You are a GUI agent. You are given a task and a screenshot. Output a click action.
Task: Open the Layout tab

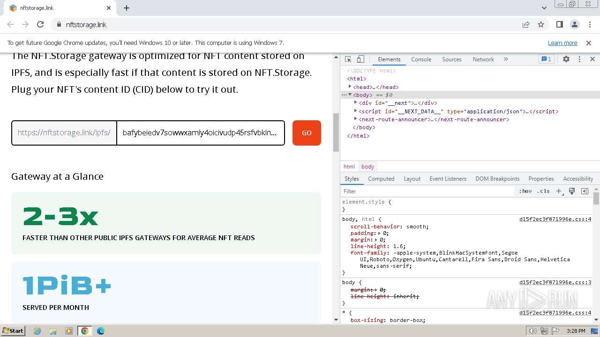pyautogui.click(x=412, y=179)
